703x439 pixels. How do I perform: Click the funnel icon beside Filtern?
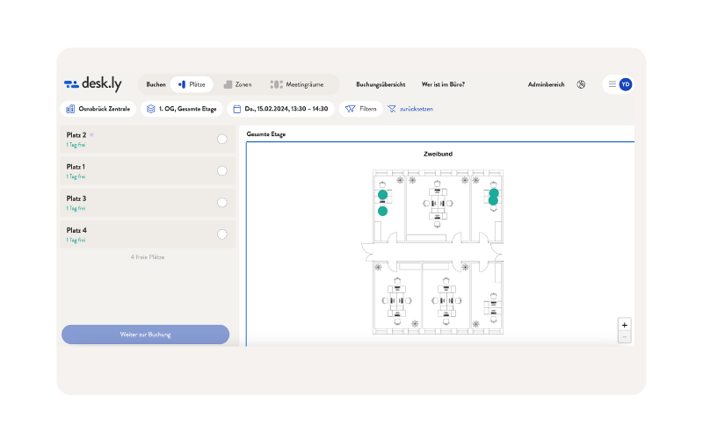(350, 109)
